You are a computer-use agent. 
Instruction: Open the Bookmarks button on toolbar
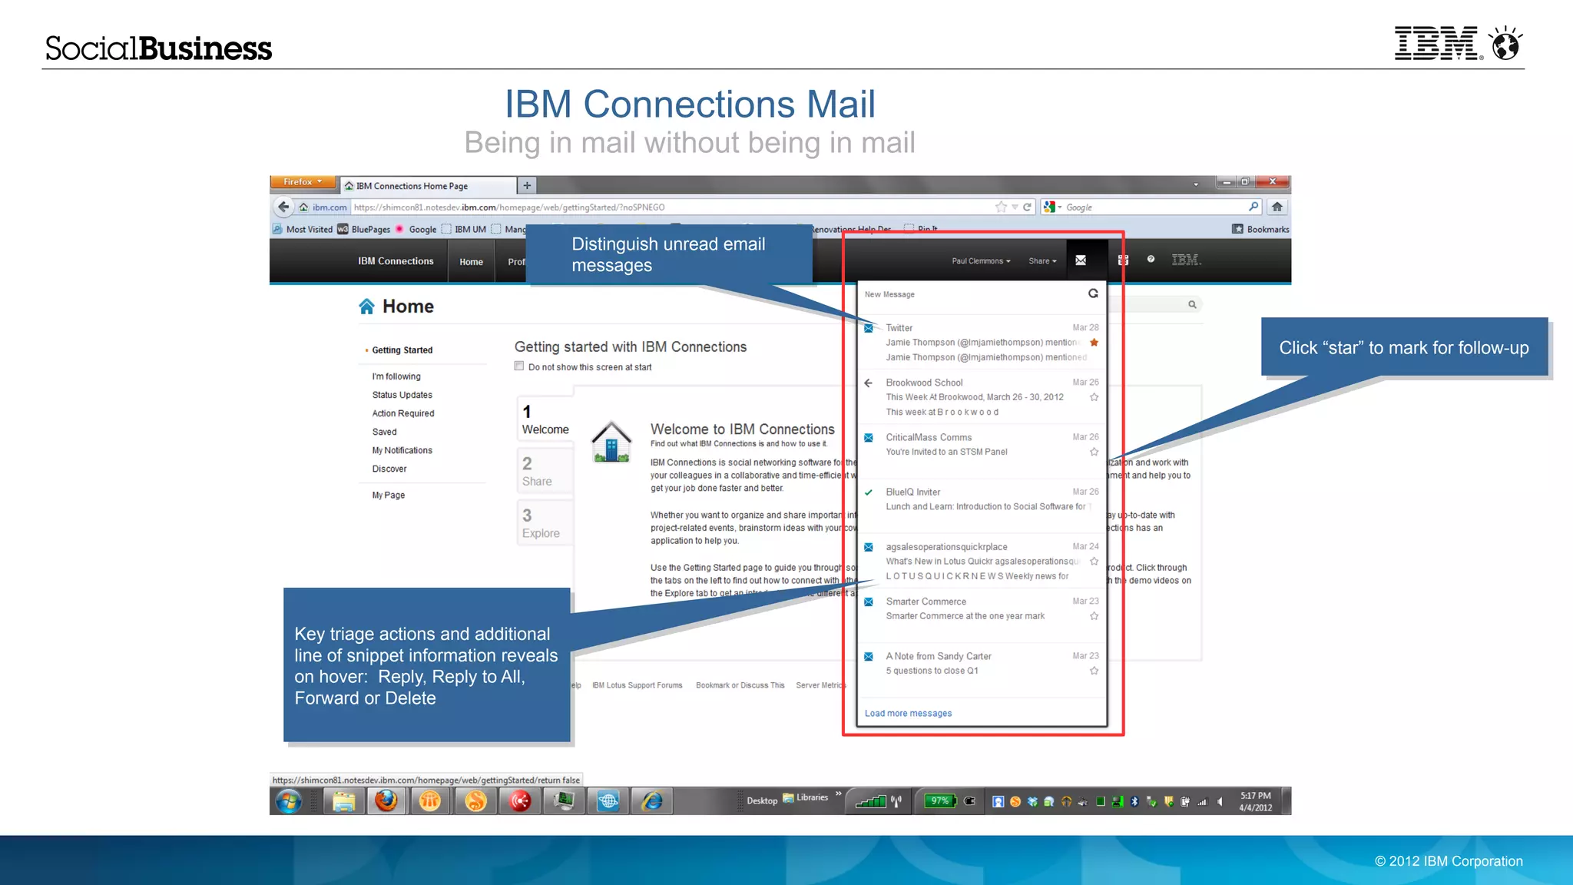[x=1260, y=229]
